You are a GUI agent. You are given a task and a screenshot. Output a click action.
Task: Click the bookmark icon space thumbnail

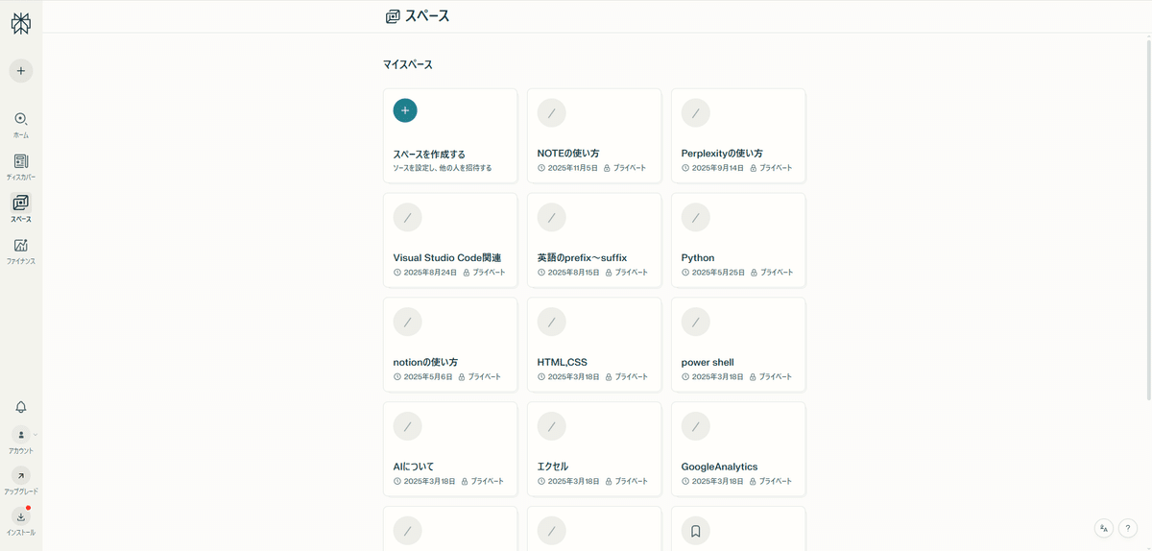(695, 530)
